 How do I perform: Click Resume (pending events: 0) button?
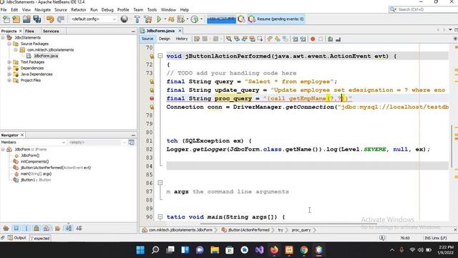click(276, 19)
